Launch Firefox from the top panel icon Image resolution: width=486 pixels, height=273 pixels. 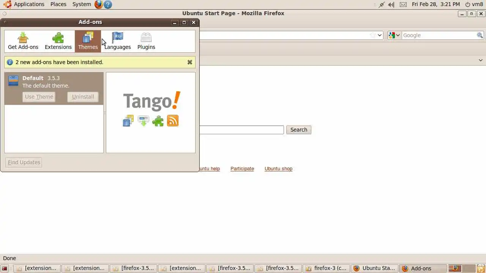[x=99, y=4]
